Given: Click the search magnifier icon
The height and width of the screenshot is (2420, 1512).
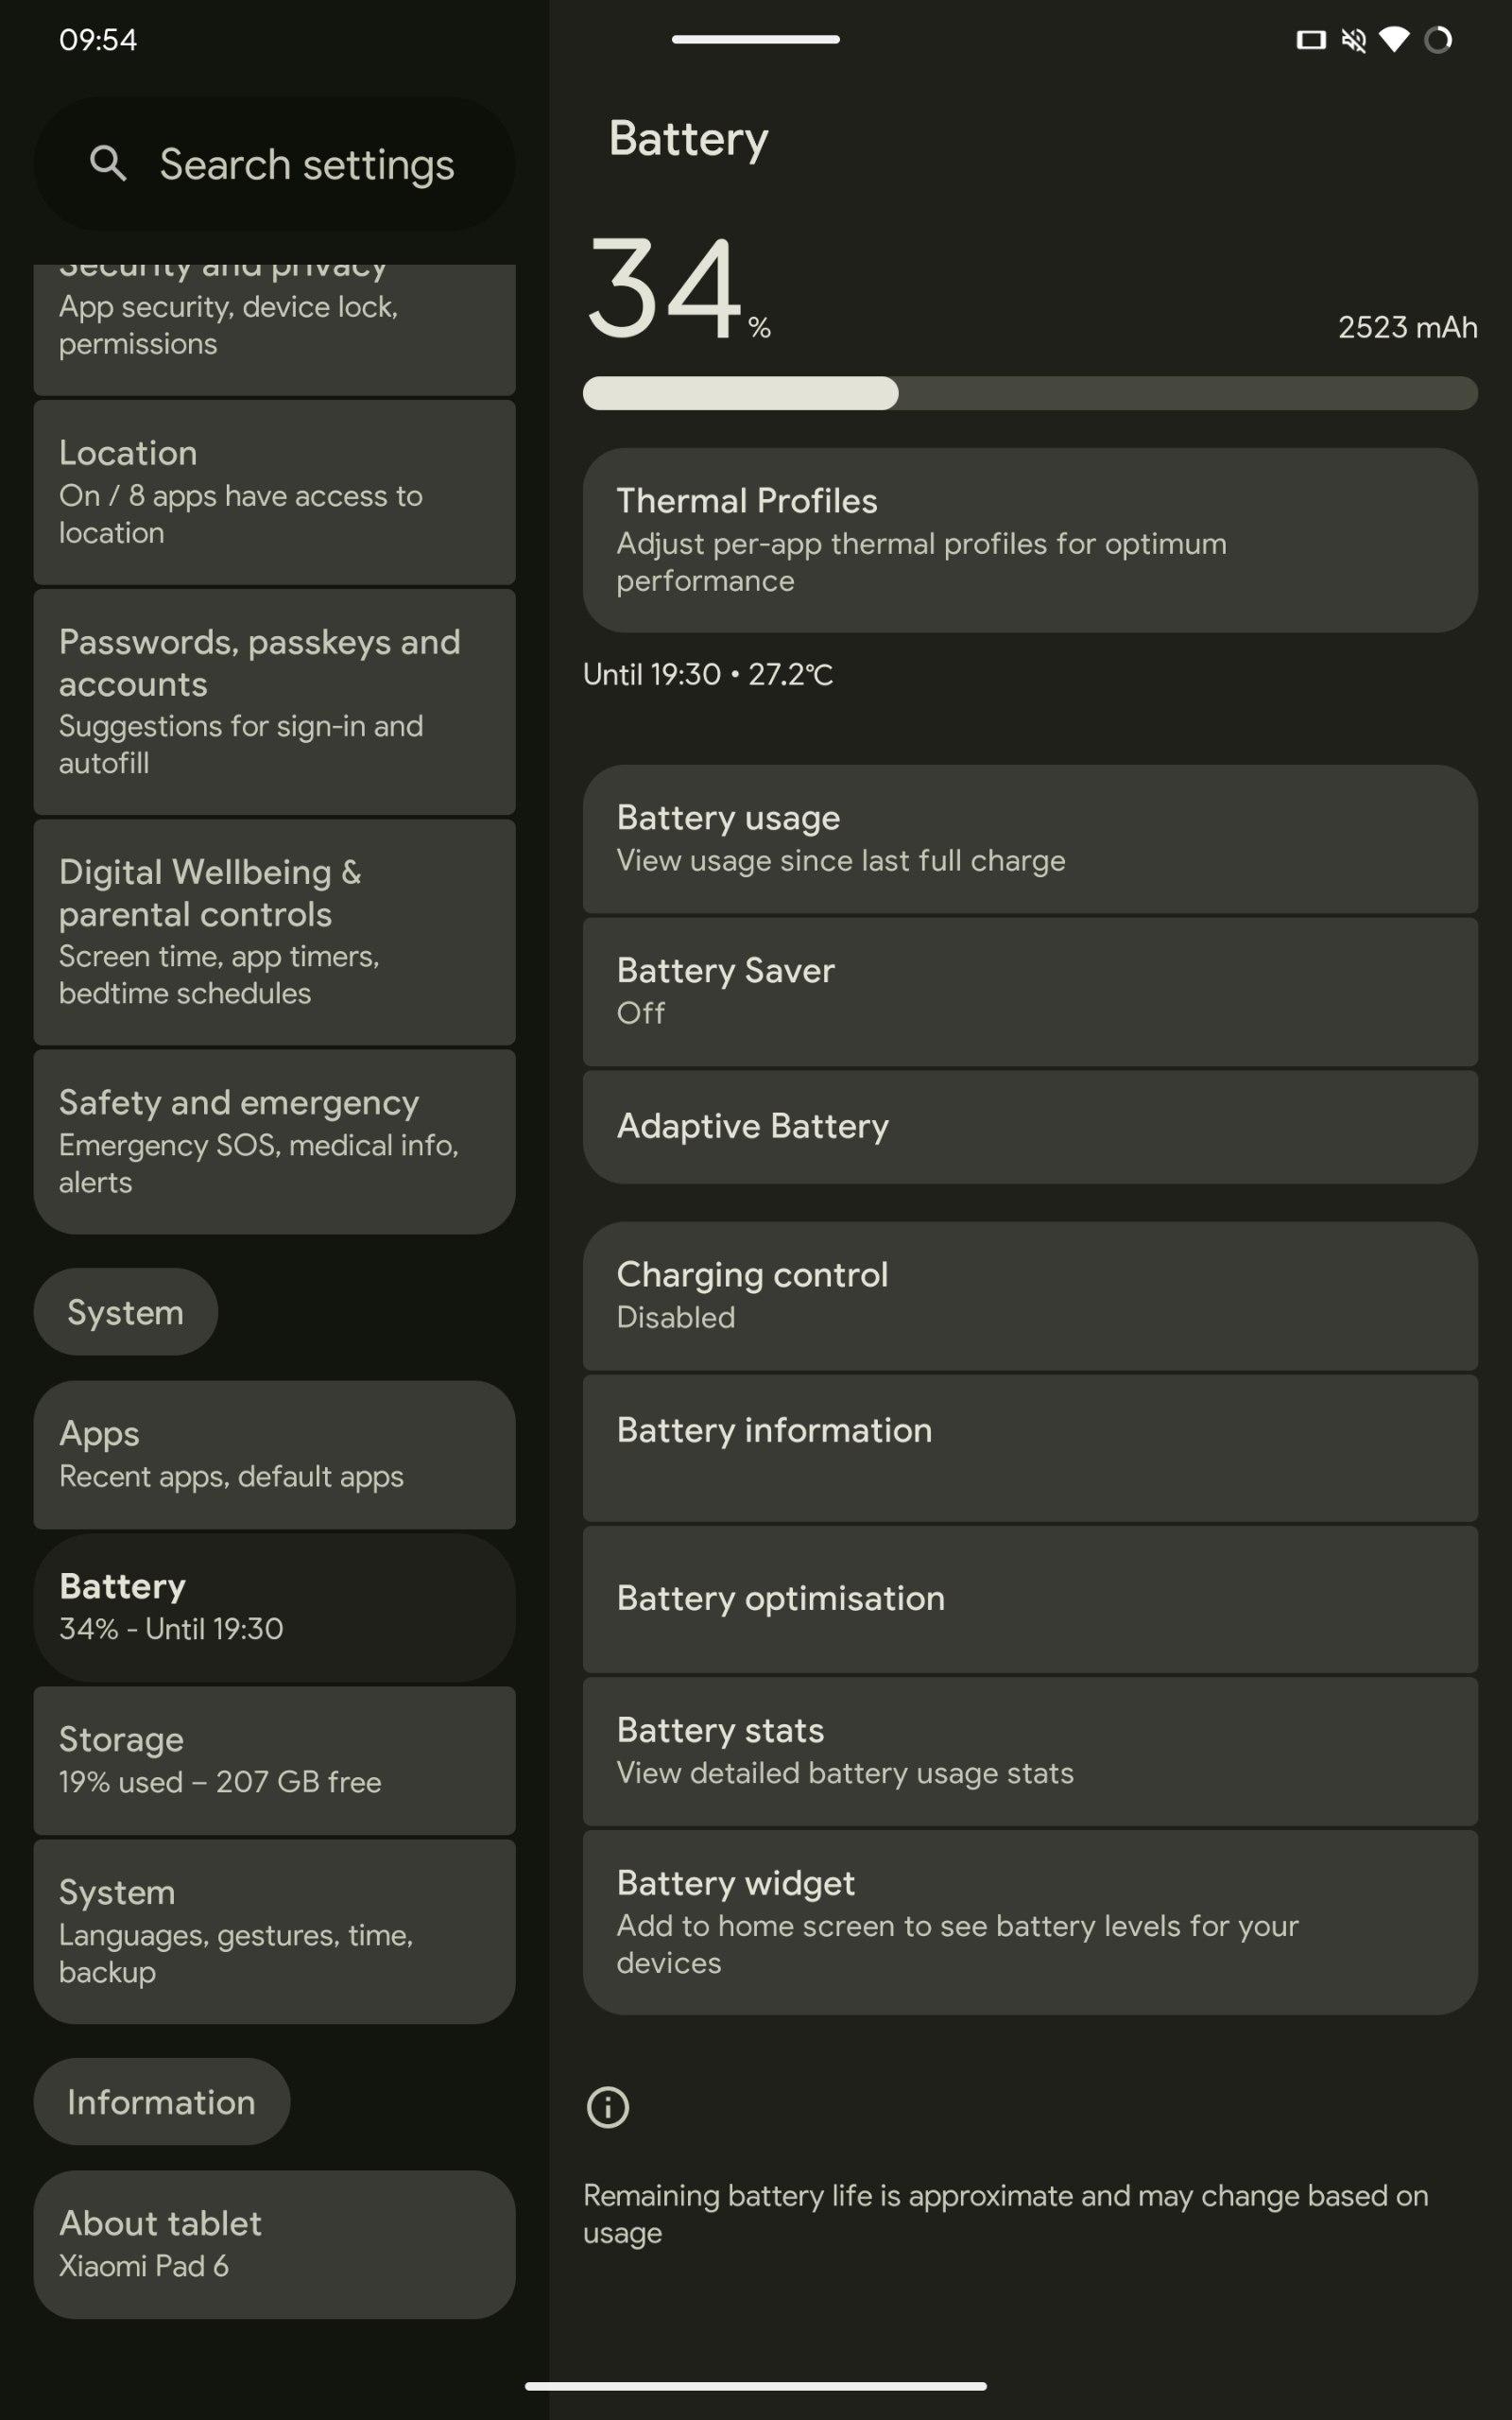Looking at the screenshot, I should [108, 163].
